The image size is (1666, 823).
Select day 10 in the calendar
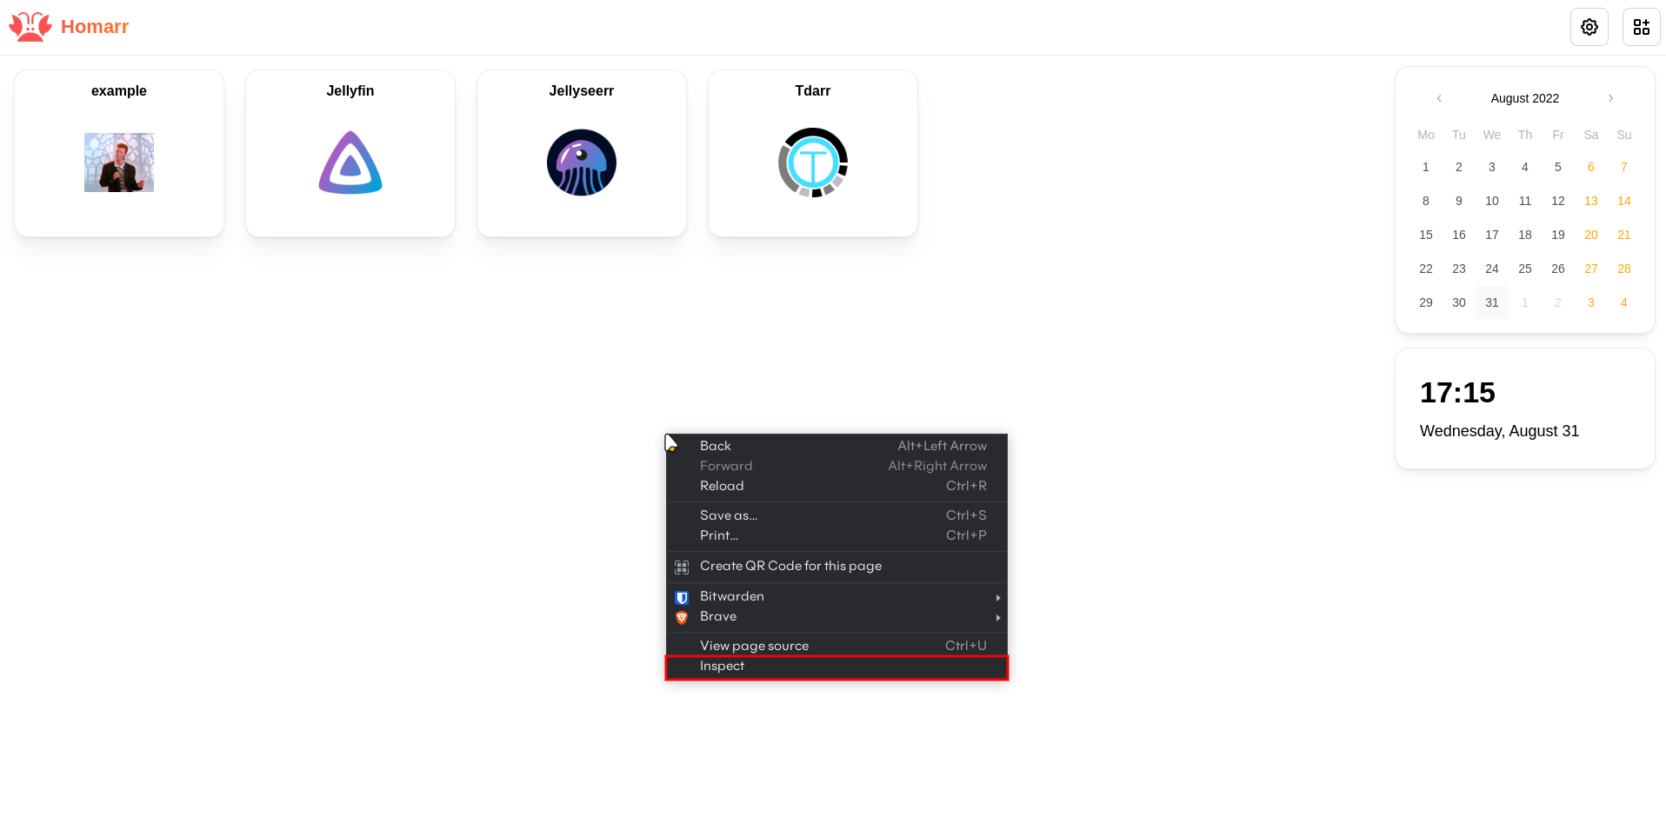coord(1492,201)
